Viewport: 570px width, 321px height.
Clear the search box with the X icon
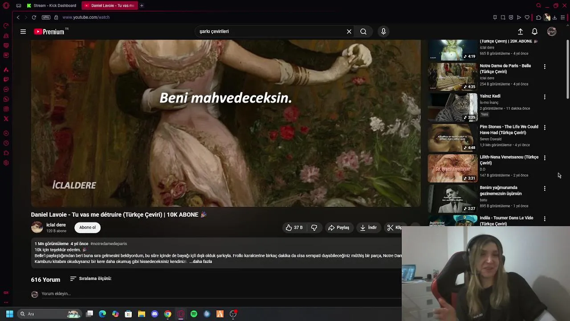(x=349, y=32)
